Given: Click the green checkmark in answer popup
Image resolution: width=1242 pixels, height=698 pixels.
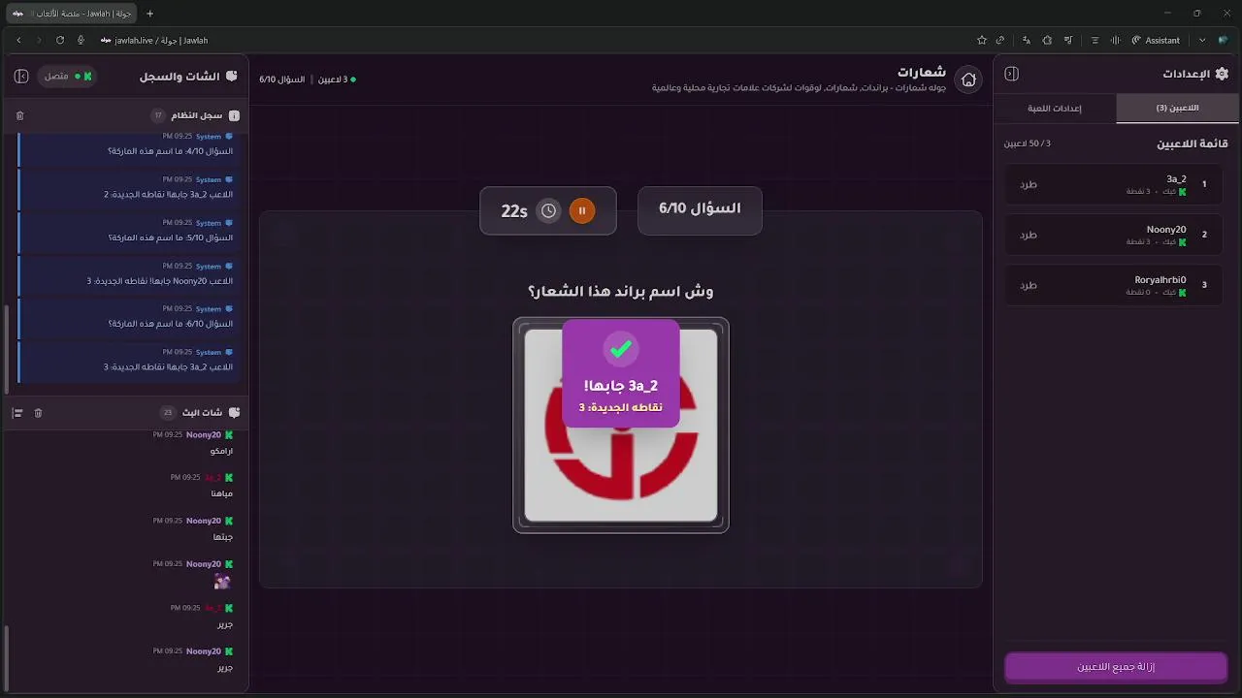Looking at the screenshot, I should click(x=621, y=348).
